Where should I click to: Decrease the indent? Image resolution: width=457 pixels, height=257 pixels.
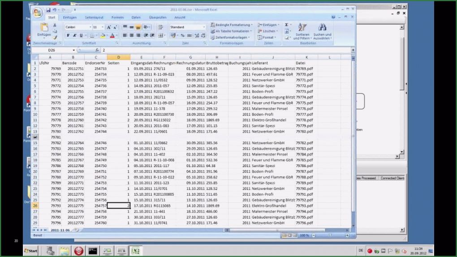(146, 35)
